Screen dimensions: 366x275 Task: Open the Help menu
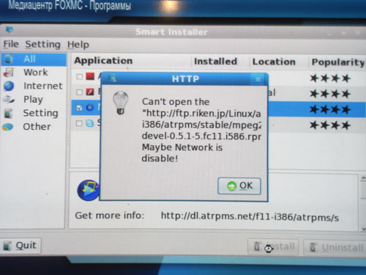point(78,45)
